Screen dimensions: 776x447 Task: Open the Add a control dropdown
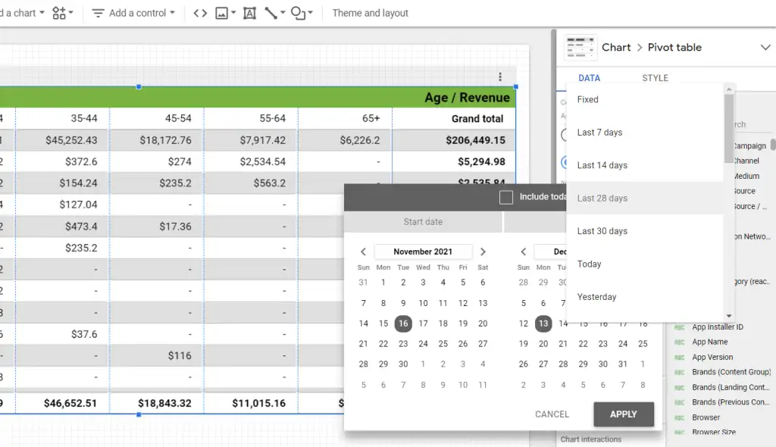click(x=133, y=13)
